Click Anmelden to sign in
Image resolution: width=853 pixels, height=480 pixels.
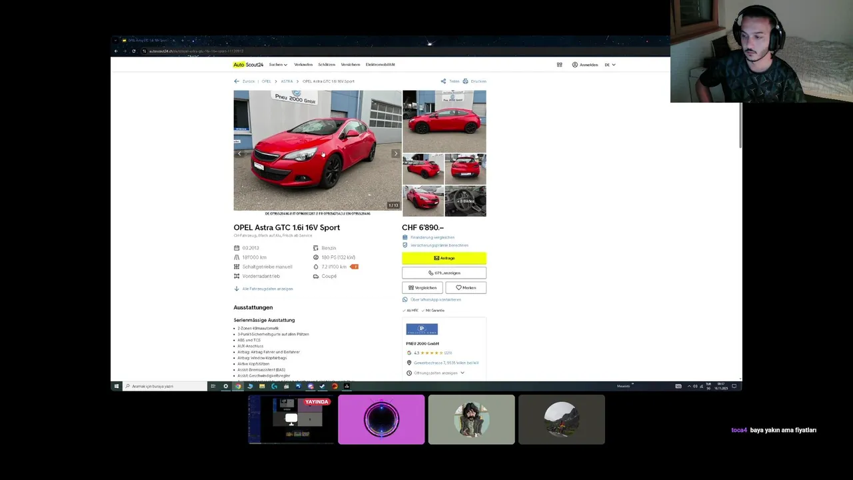point(585,65)
